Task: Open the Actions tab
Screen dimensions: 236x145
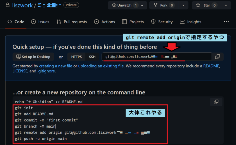Action: (x=105, y=22)
